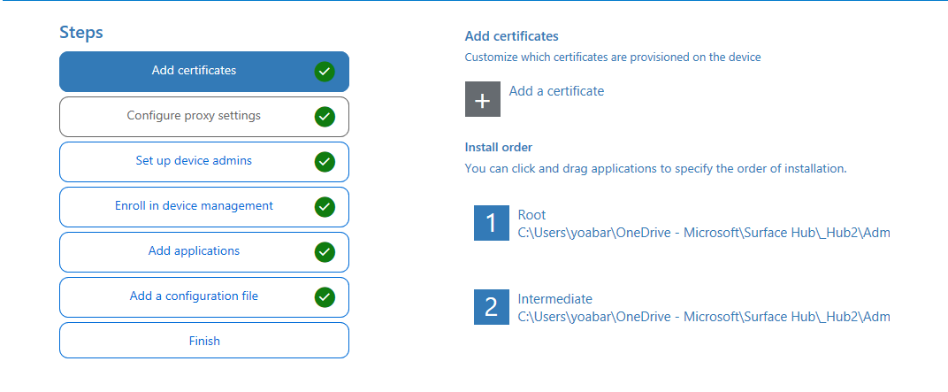Switch to Enroll in device management step
This screenshot has width=948, height=392.
(194, 206)
